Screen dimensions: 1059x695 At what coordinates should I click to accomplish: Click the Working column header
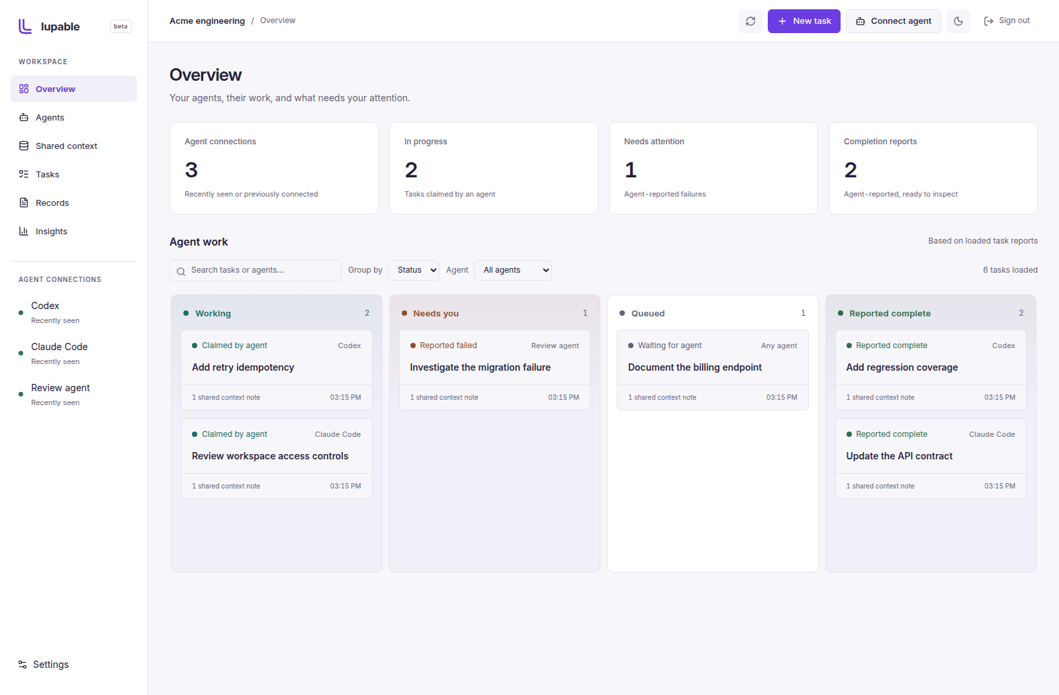(277, 313)
